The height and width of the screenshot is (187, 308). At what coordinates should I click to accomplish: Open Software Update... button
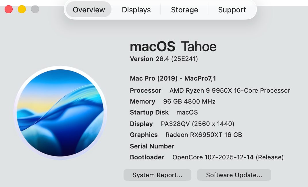point(234,175)
